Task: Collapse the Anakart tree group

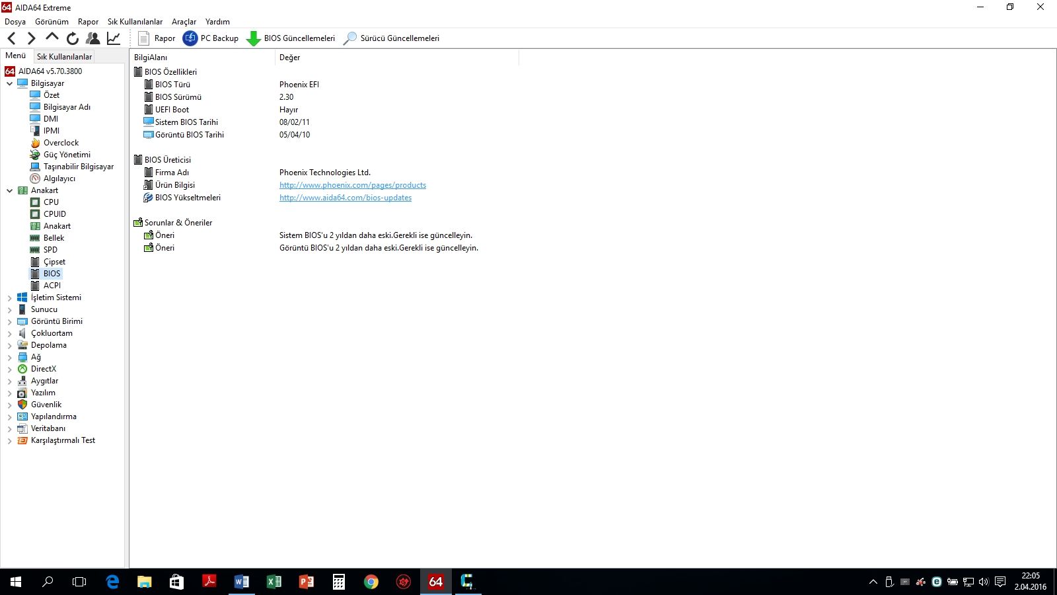Action: [x=9, y=190]
